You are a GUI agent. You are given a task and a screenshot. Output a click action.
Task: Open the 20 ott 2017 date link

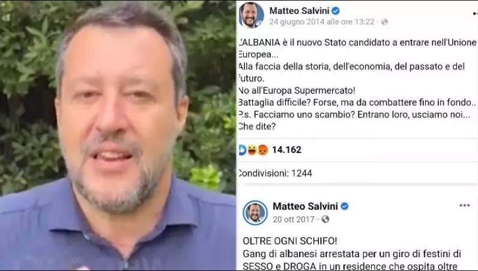294,219
